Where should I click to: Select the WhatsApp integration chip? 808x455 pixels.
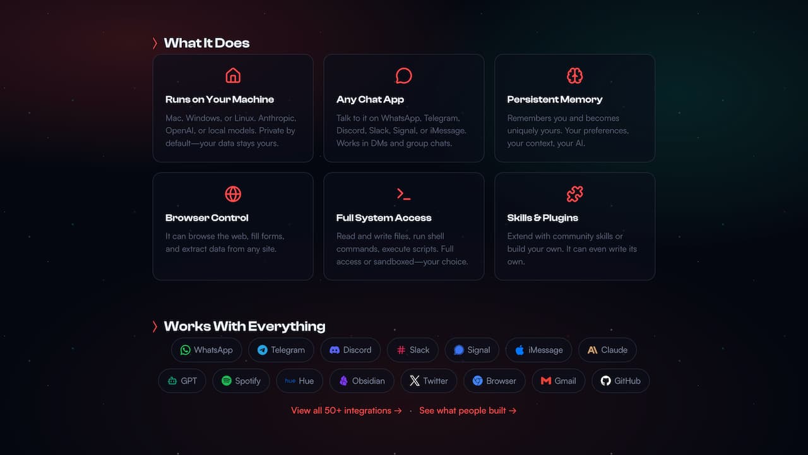click(206, 350)
